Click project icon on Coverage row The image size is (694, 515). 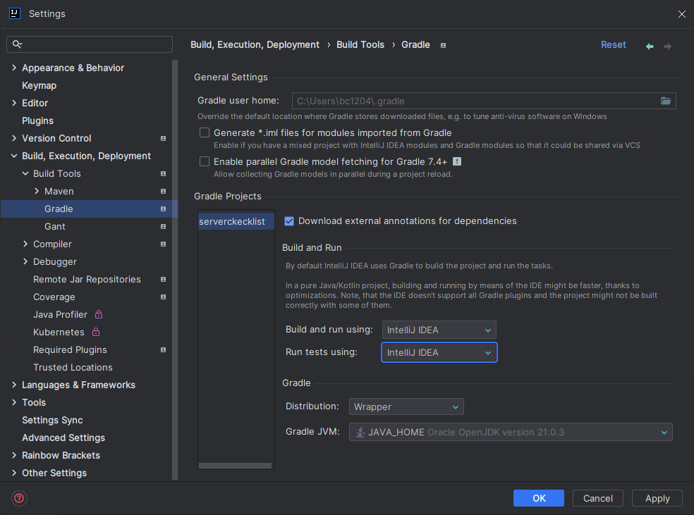[x=164, y=297]
